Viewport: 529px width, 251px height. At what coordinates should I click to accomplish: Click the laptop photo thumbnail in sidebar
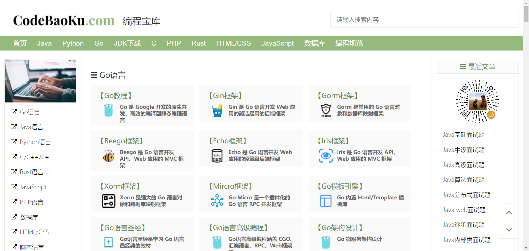tap(40, 81)
